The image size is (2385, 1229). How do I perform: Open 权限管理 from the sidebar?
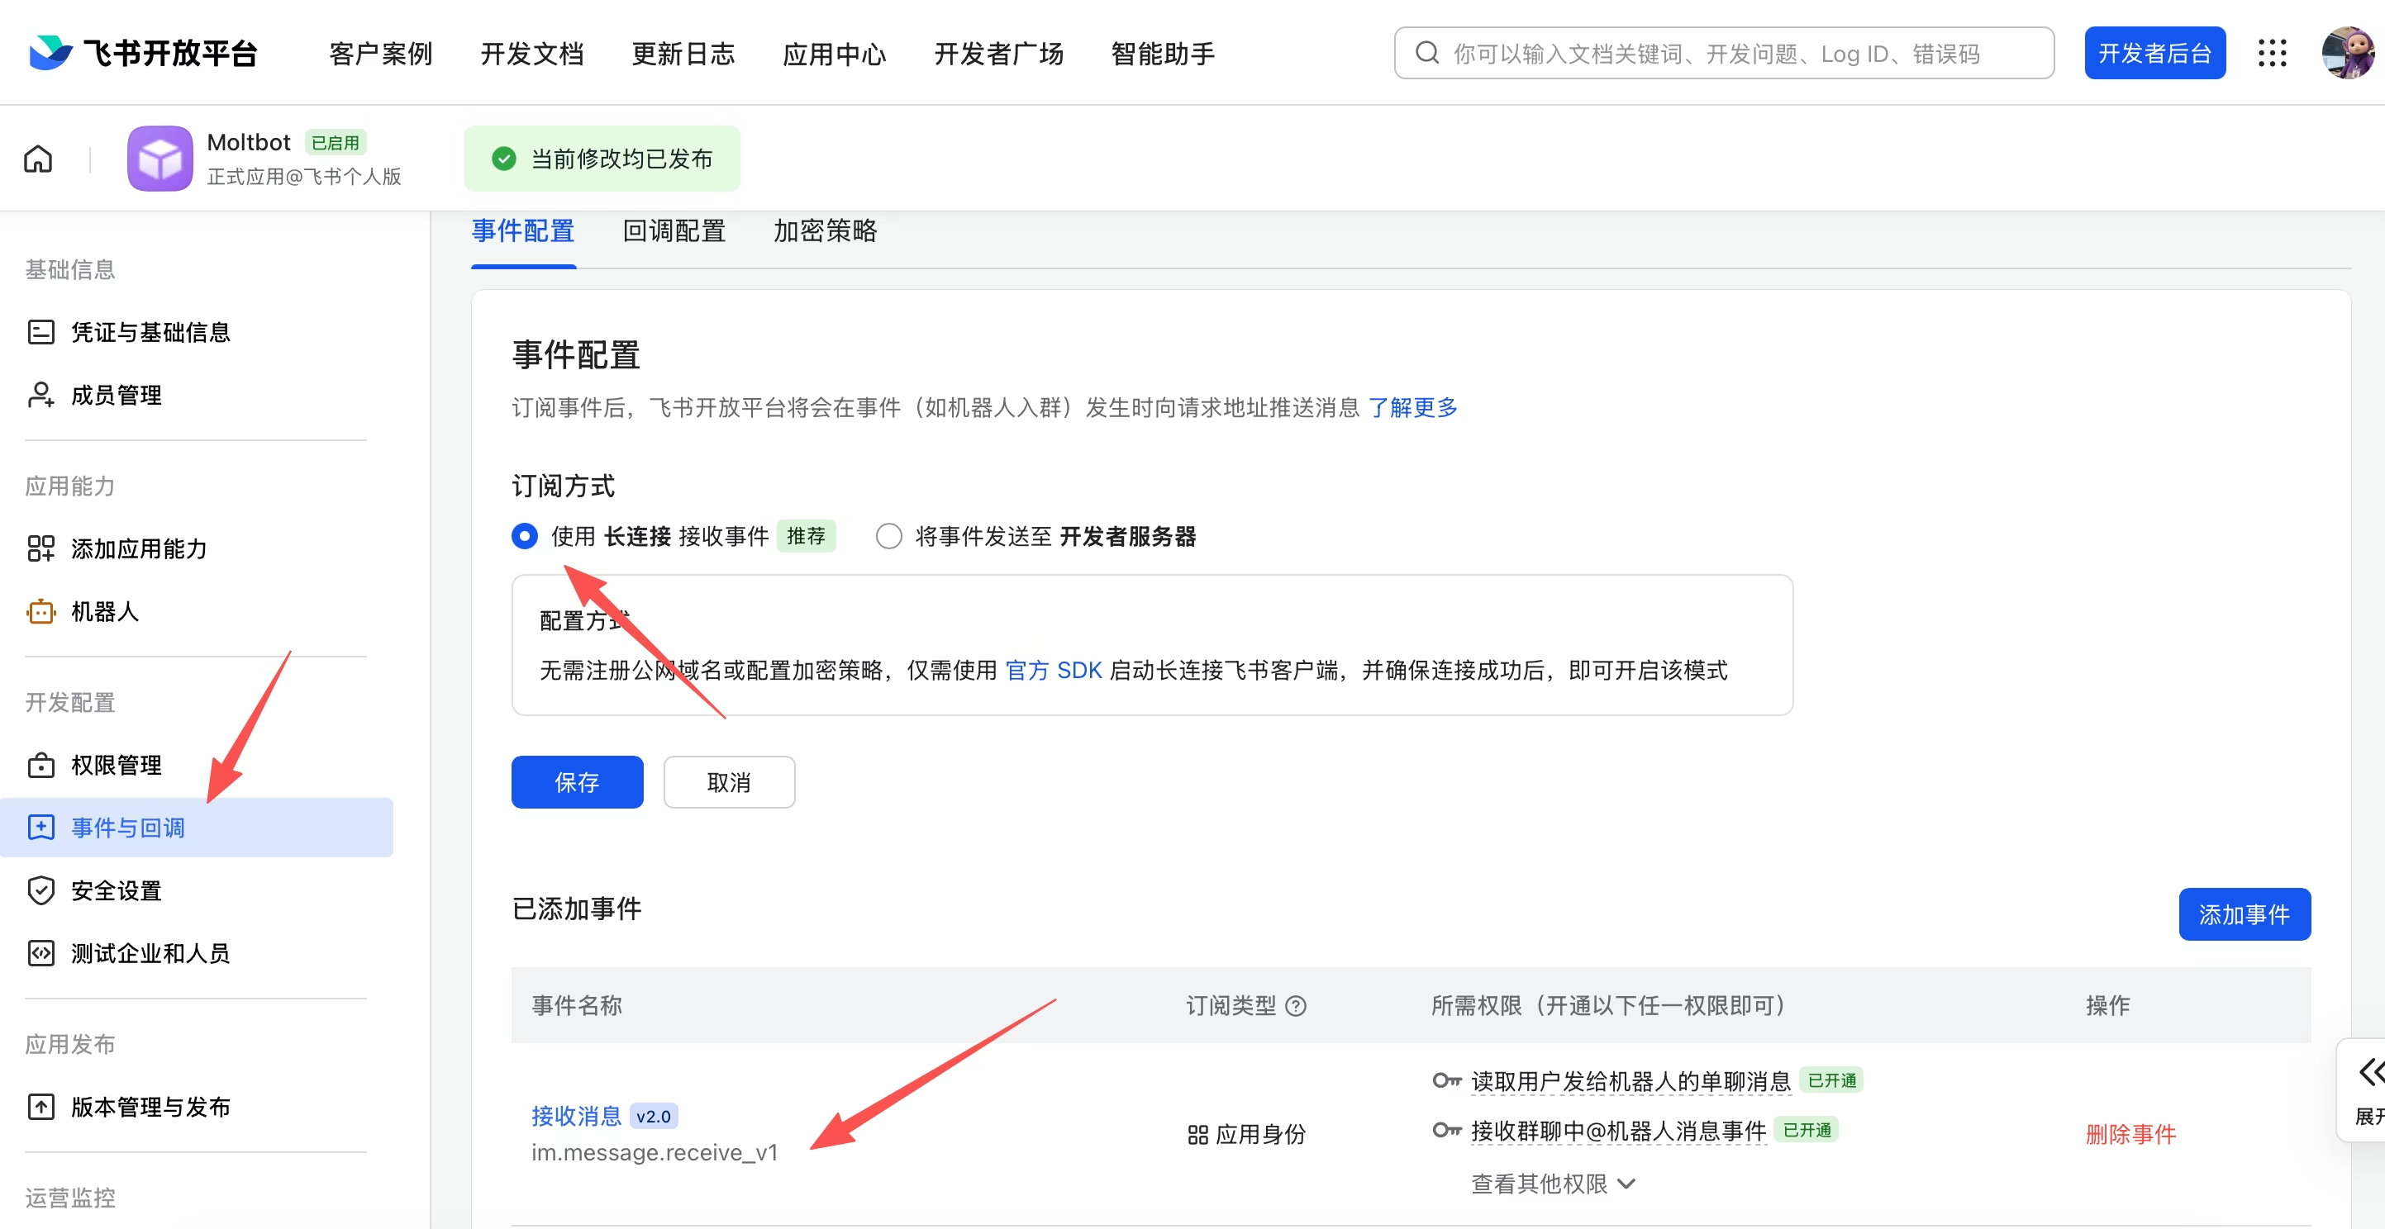[117, 766]
